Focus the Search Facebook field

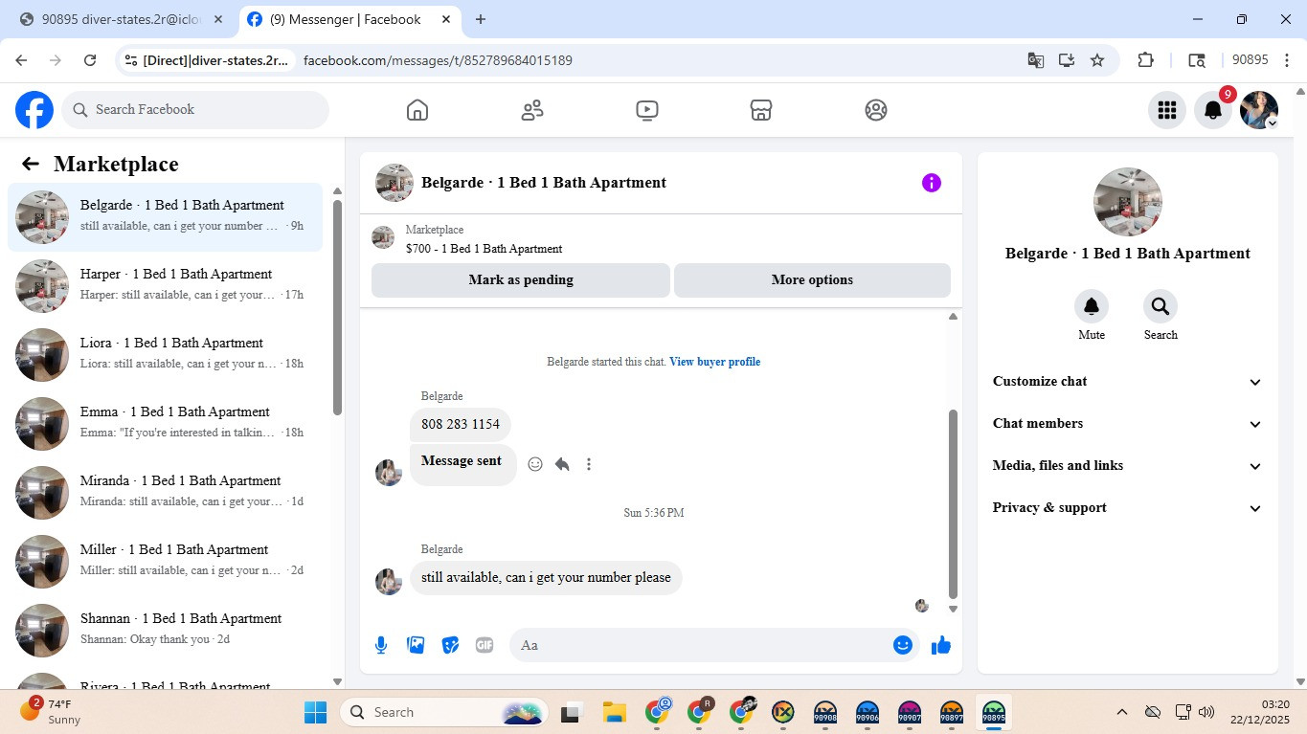click(195, 110)
